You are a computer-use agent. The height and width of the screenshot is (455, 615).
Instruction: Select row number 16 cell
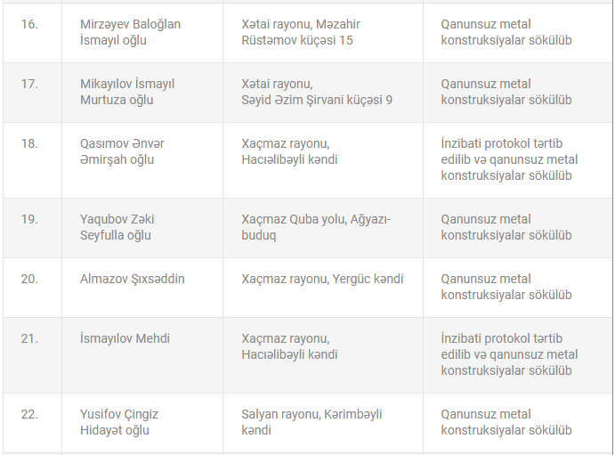[32, 33]
